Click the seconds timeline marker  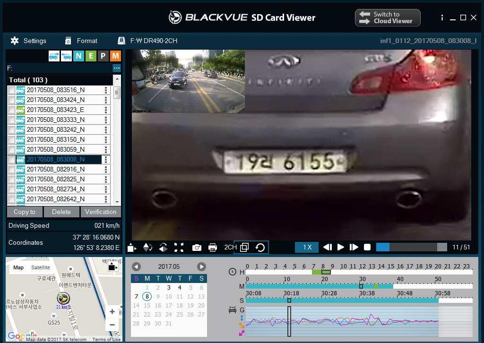pos(289,300)
